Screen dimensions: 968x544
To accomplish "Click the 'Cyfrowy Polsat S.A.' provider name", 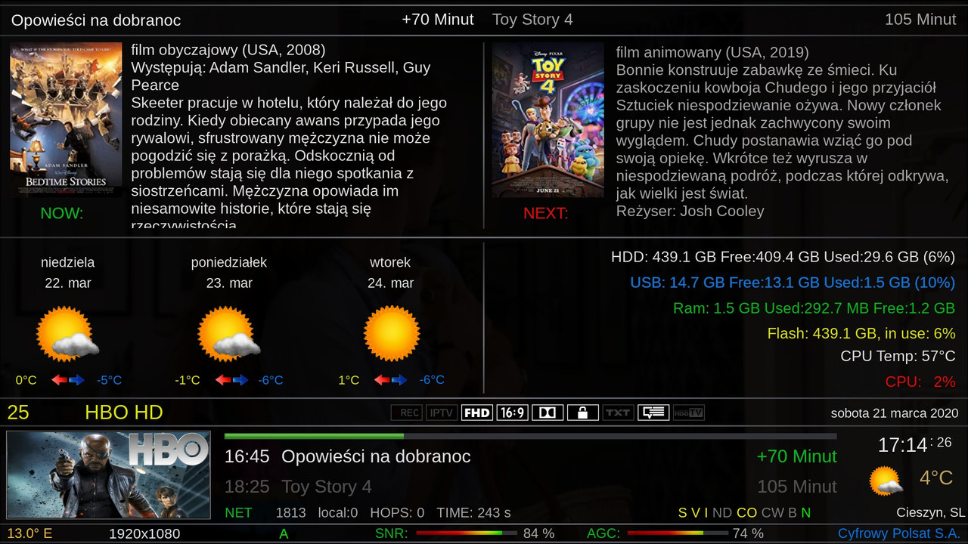I will (x=899, y=533).
